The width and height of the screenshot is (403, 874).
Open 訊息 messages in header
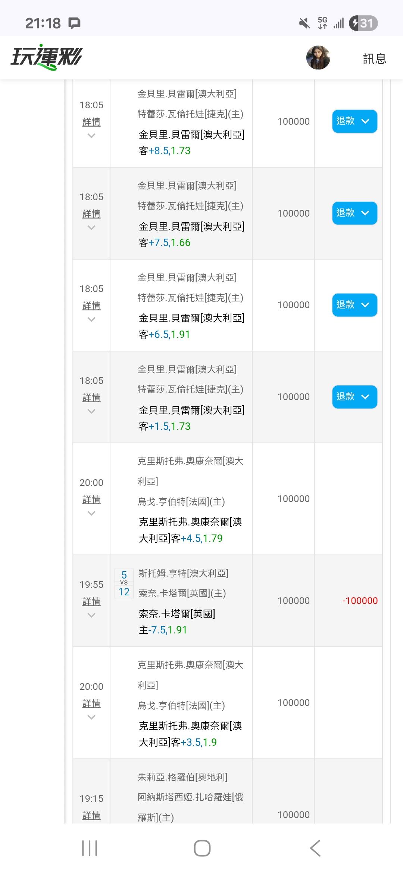click(x=374, y=59)
